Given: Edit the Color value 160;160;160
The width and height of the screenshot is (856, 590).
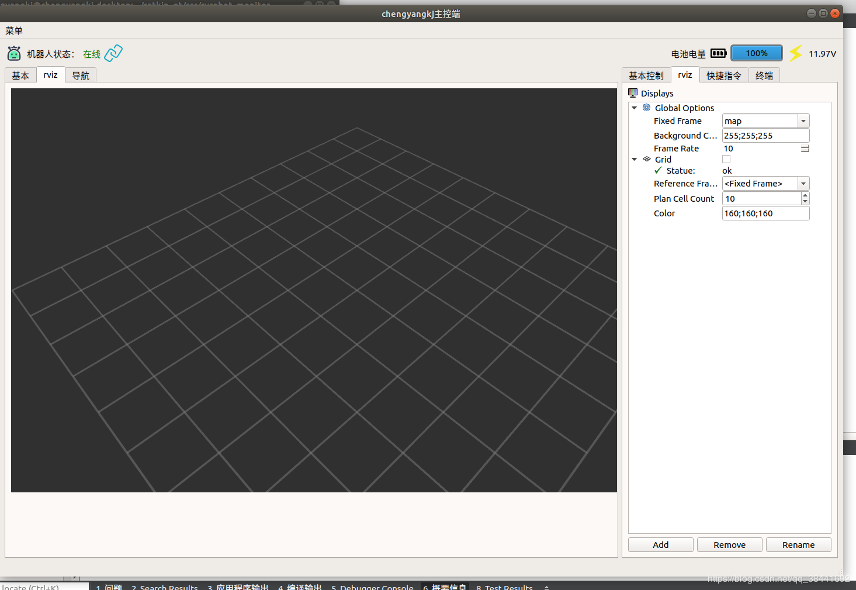Looking at the screenshot, I should click(765, 213).
